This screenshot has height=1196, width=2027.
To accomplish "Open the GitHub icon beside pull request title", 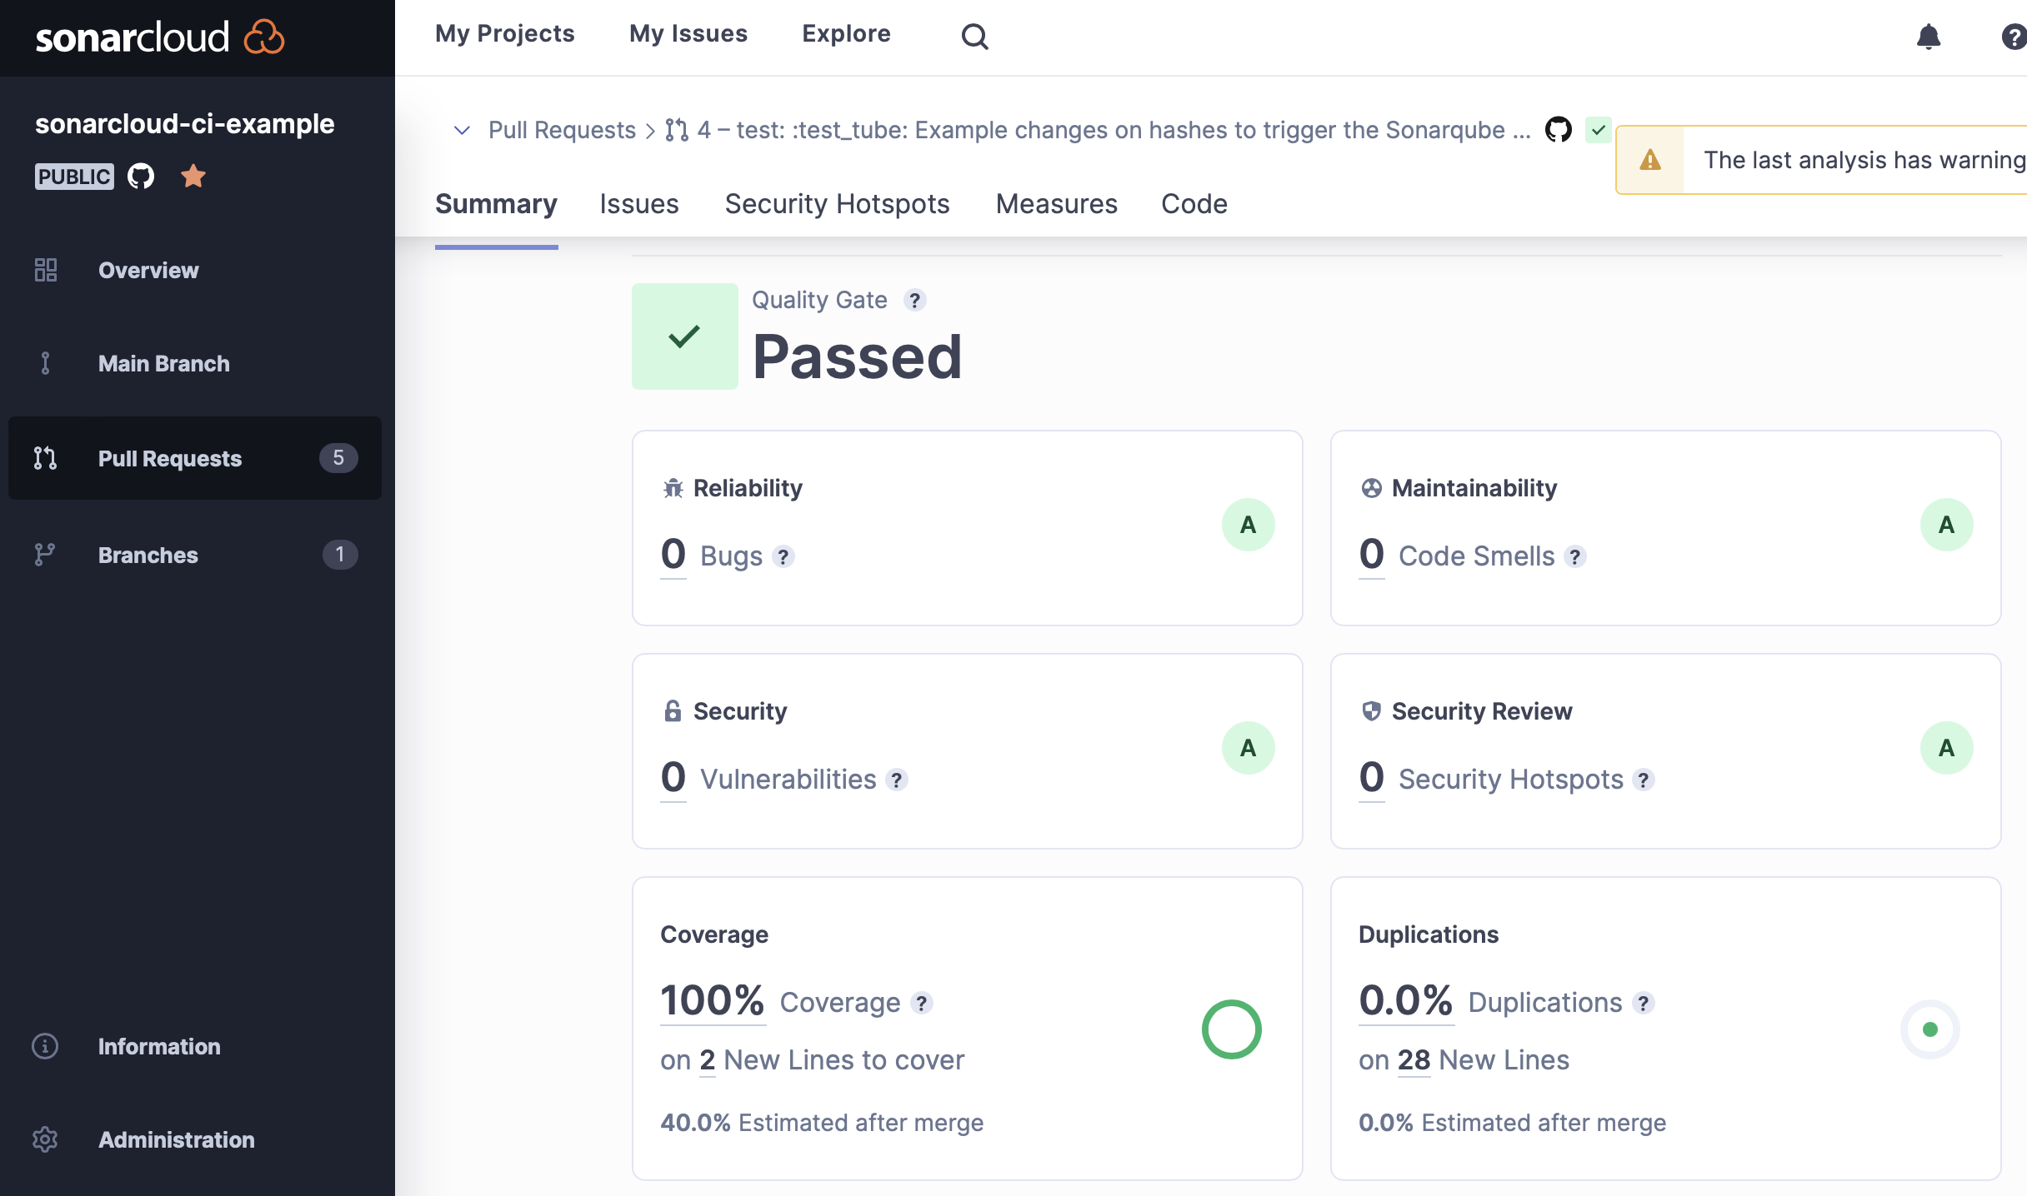I will [x=1558, y=130].
